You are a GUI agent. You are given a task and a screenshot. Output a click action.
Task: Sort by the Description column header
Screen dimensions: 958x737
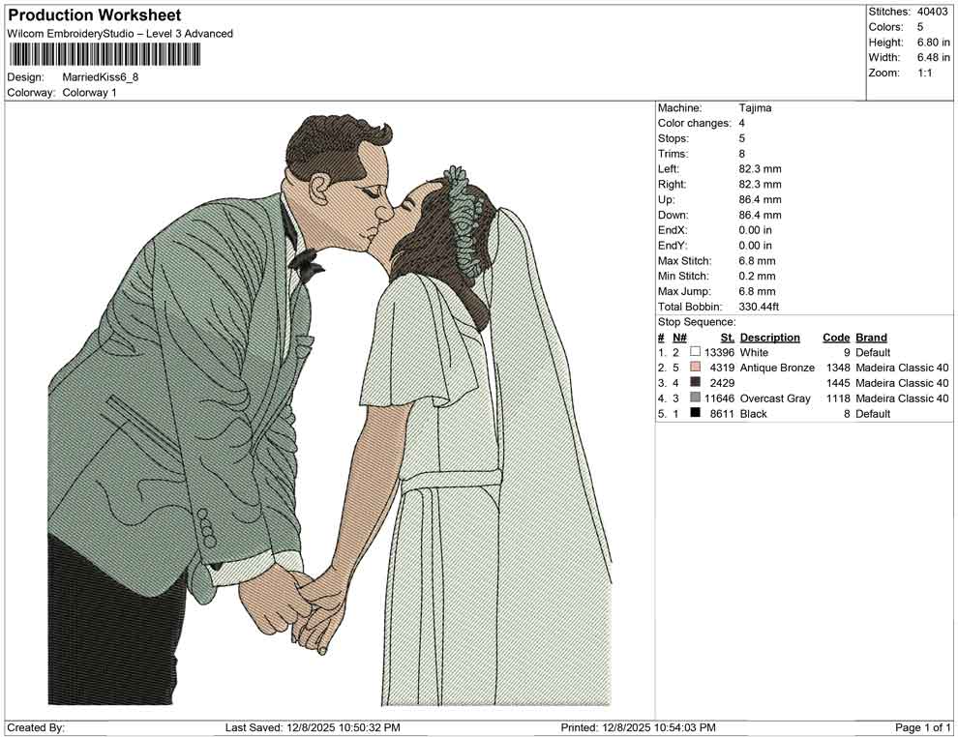click(770, 337)
